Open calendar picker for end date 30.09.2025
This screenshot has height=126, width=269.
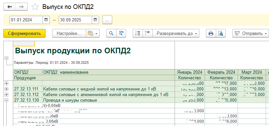pyautogui.click(x=95, y=20)
